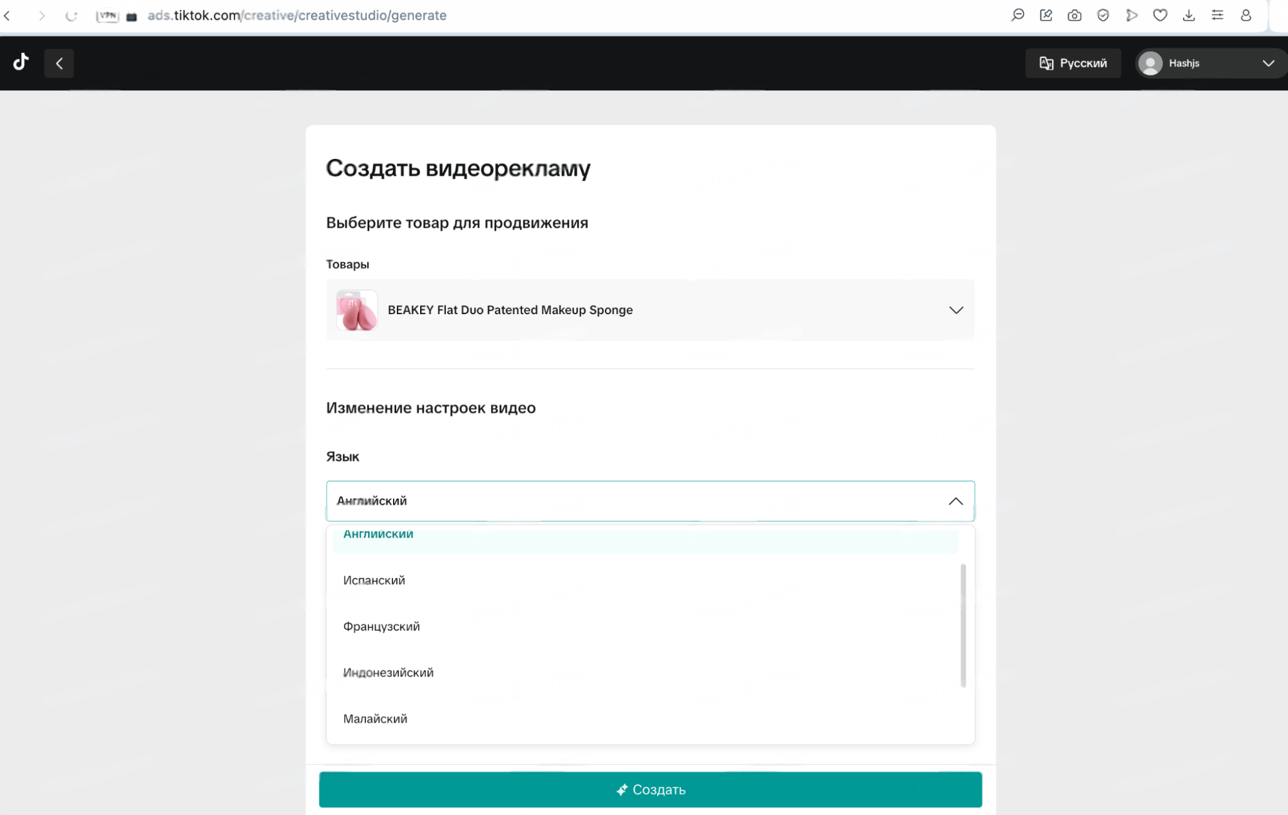Click the back arrow in the TikTok header
This screenshot has height=815, width=1288.
coord(59,63)
